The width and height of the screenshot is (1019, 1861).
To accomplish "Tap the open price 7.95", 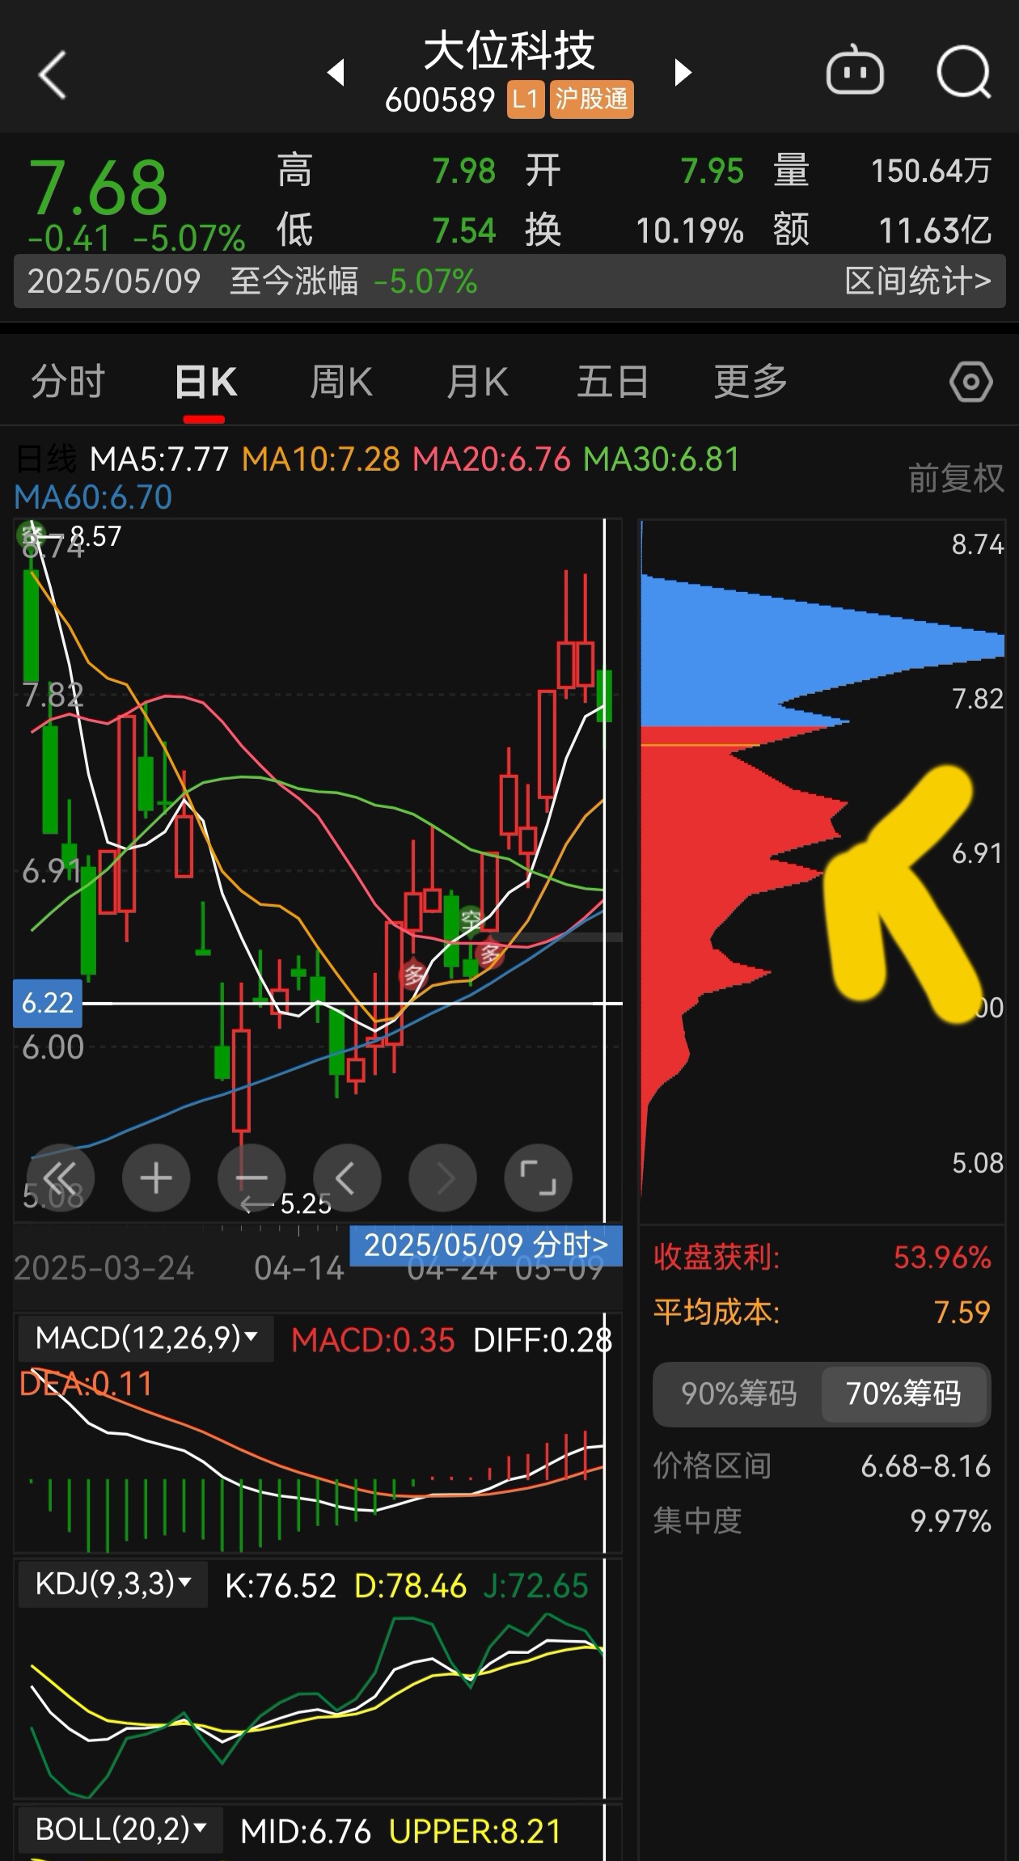I will pyautogui.click(x=712, y=171).
